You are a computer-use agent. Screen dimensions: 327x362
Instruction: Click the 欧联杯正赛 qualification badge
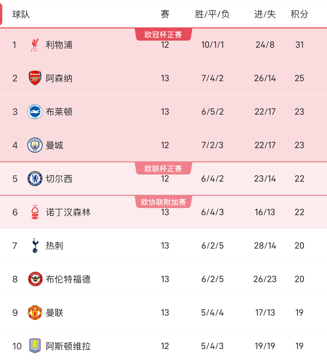(163, 168)
